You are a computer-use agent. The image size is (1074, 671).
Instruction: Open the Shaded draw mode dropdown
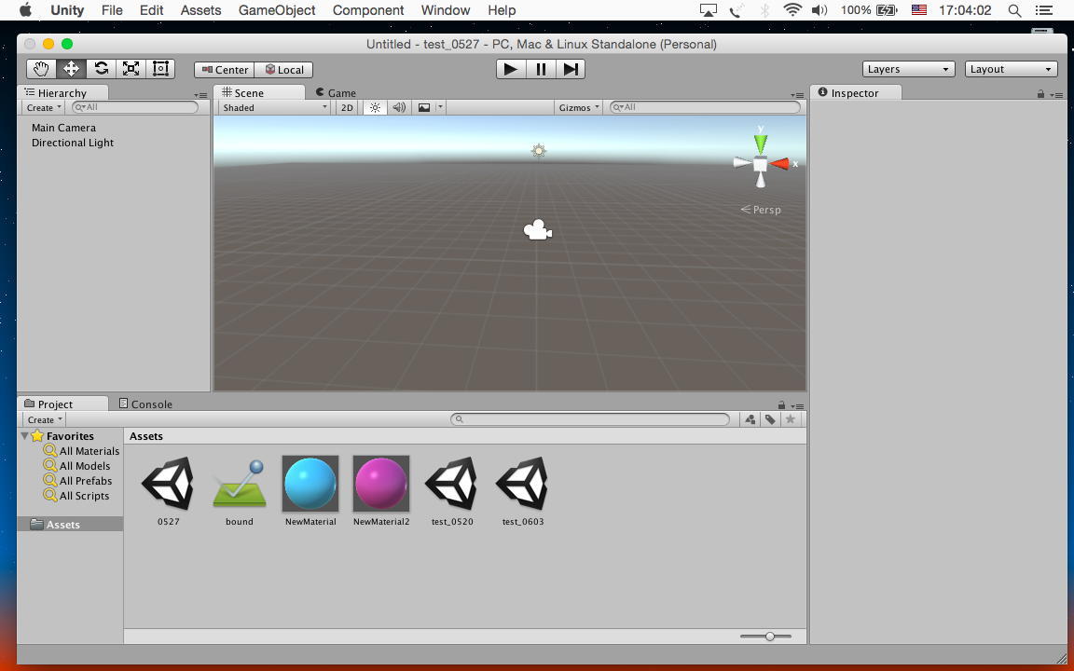pyautogui.click(x=275, y=107)
